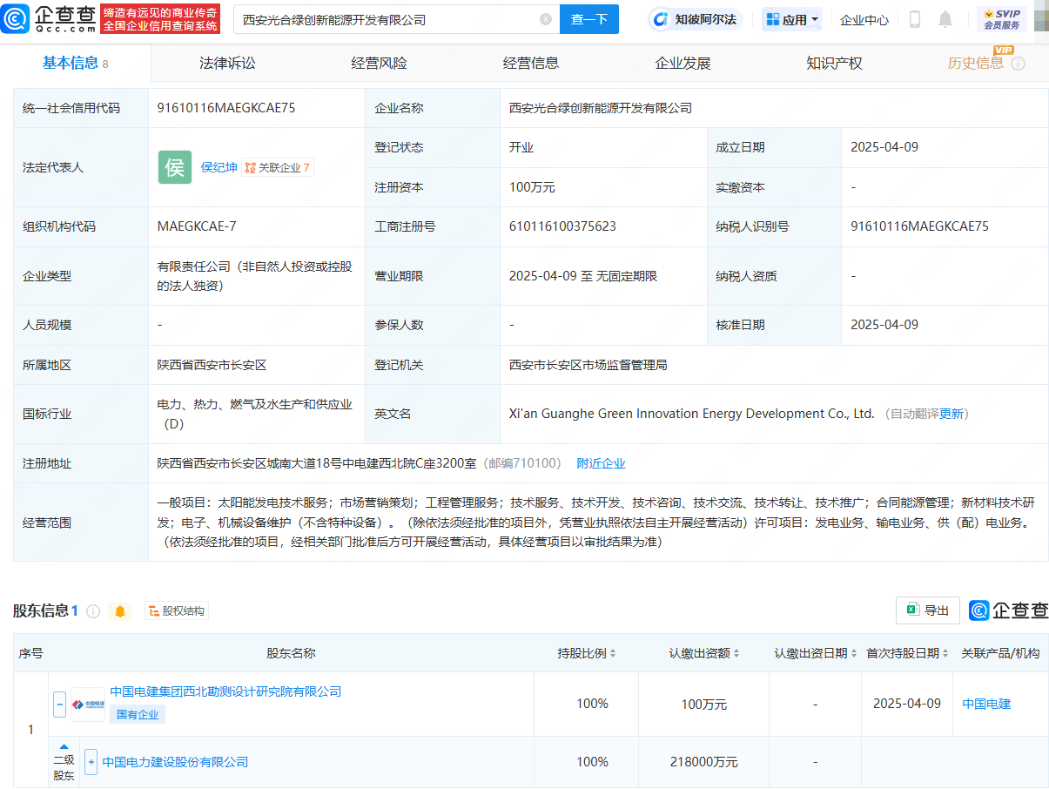The height and width of the screenshot is (789, 1049).
Task: Sort by 首次持股日期 column
Action: 946,653
